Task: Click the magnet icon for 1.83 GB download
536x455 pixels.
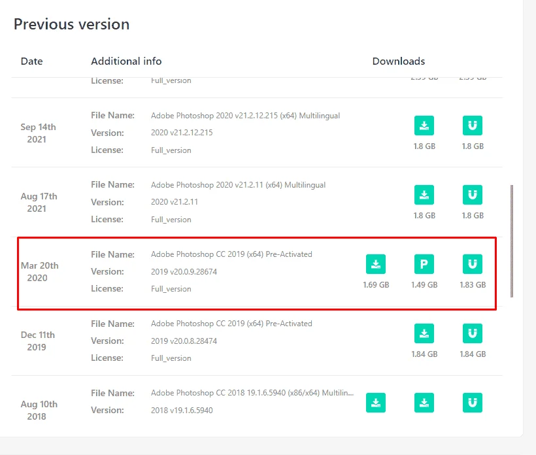Action: click(x=473, y=264)
